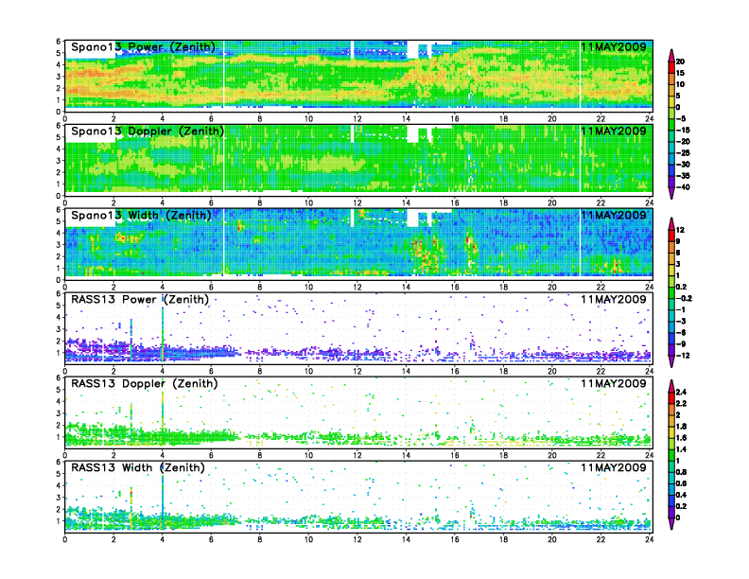The height and width of the screenshot is (579, 749).
Task: Click the 1.4 colorbar label
Action: click(682, 449)
